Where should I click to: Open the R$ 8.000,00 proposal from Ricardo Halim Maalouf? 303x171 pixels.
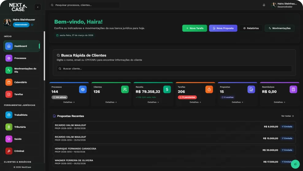coord(174,127)
